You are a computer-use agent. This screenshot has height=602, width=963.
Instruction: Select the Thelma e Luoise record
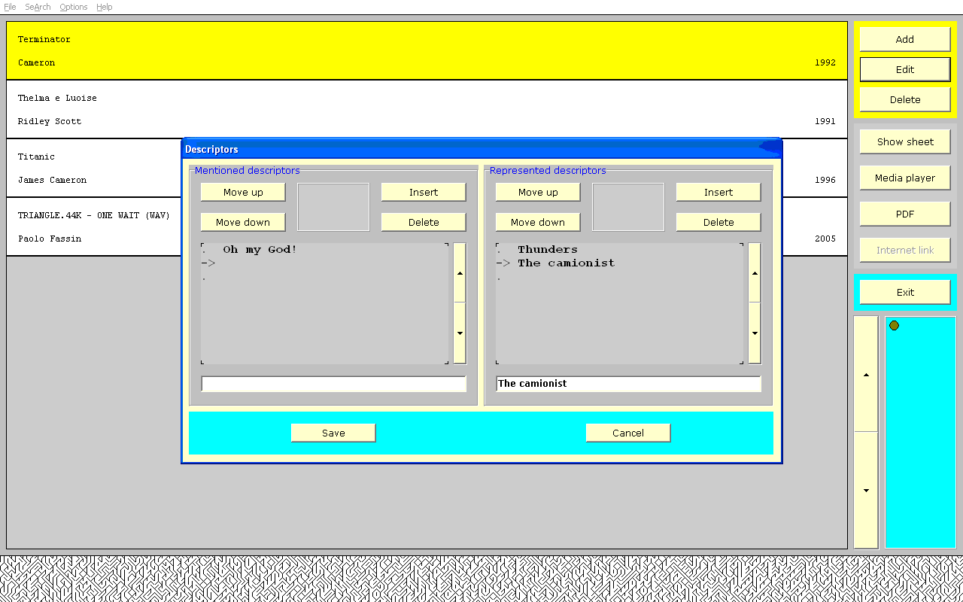[x=427, y=109]
